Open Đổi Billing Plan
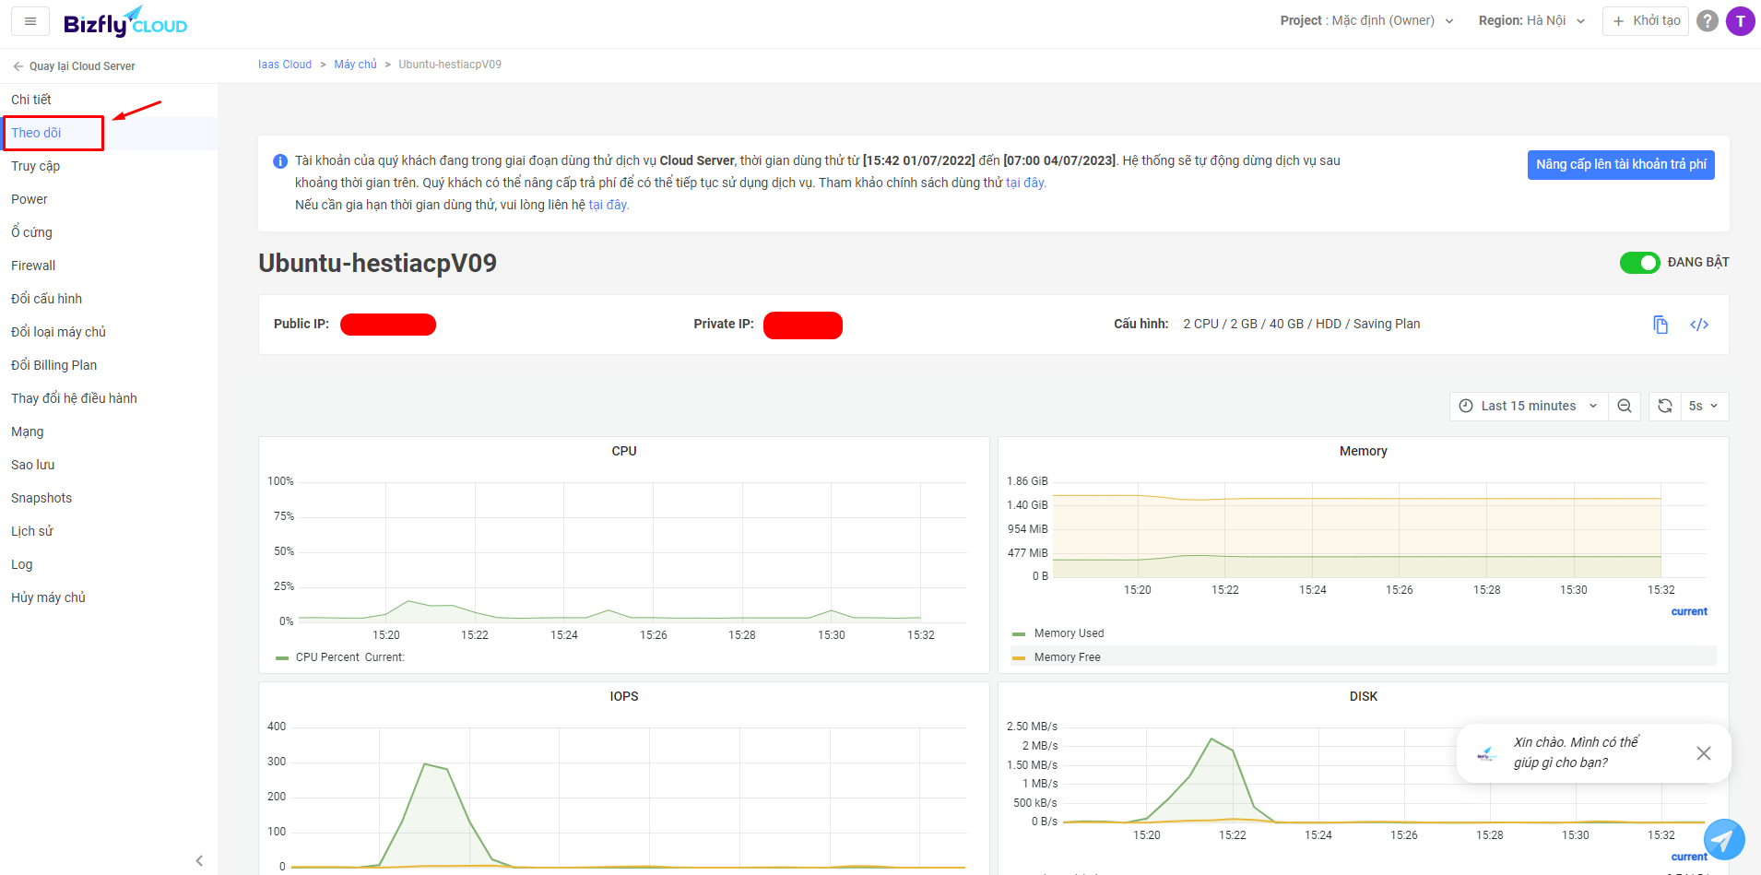This screenshot has height=875, width=1761. click(109, 365)
